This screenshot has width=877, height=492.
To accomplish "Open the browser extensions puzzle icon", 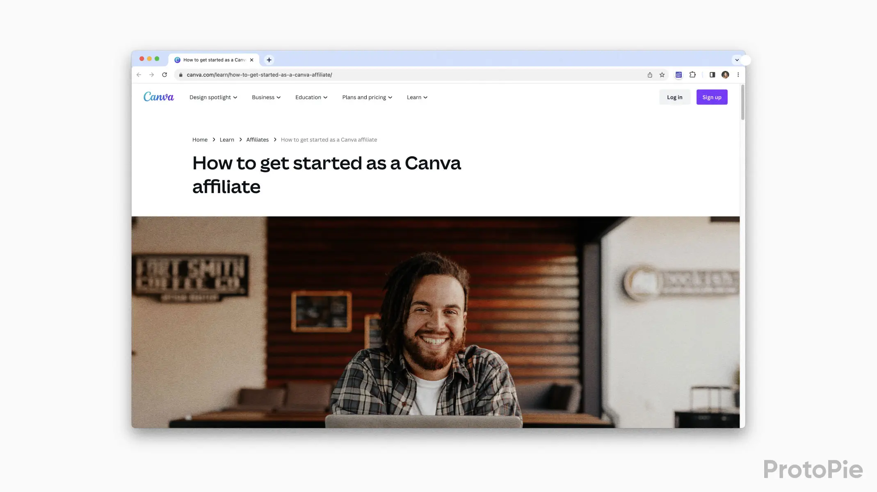I will [x=692, y=75].
